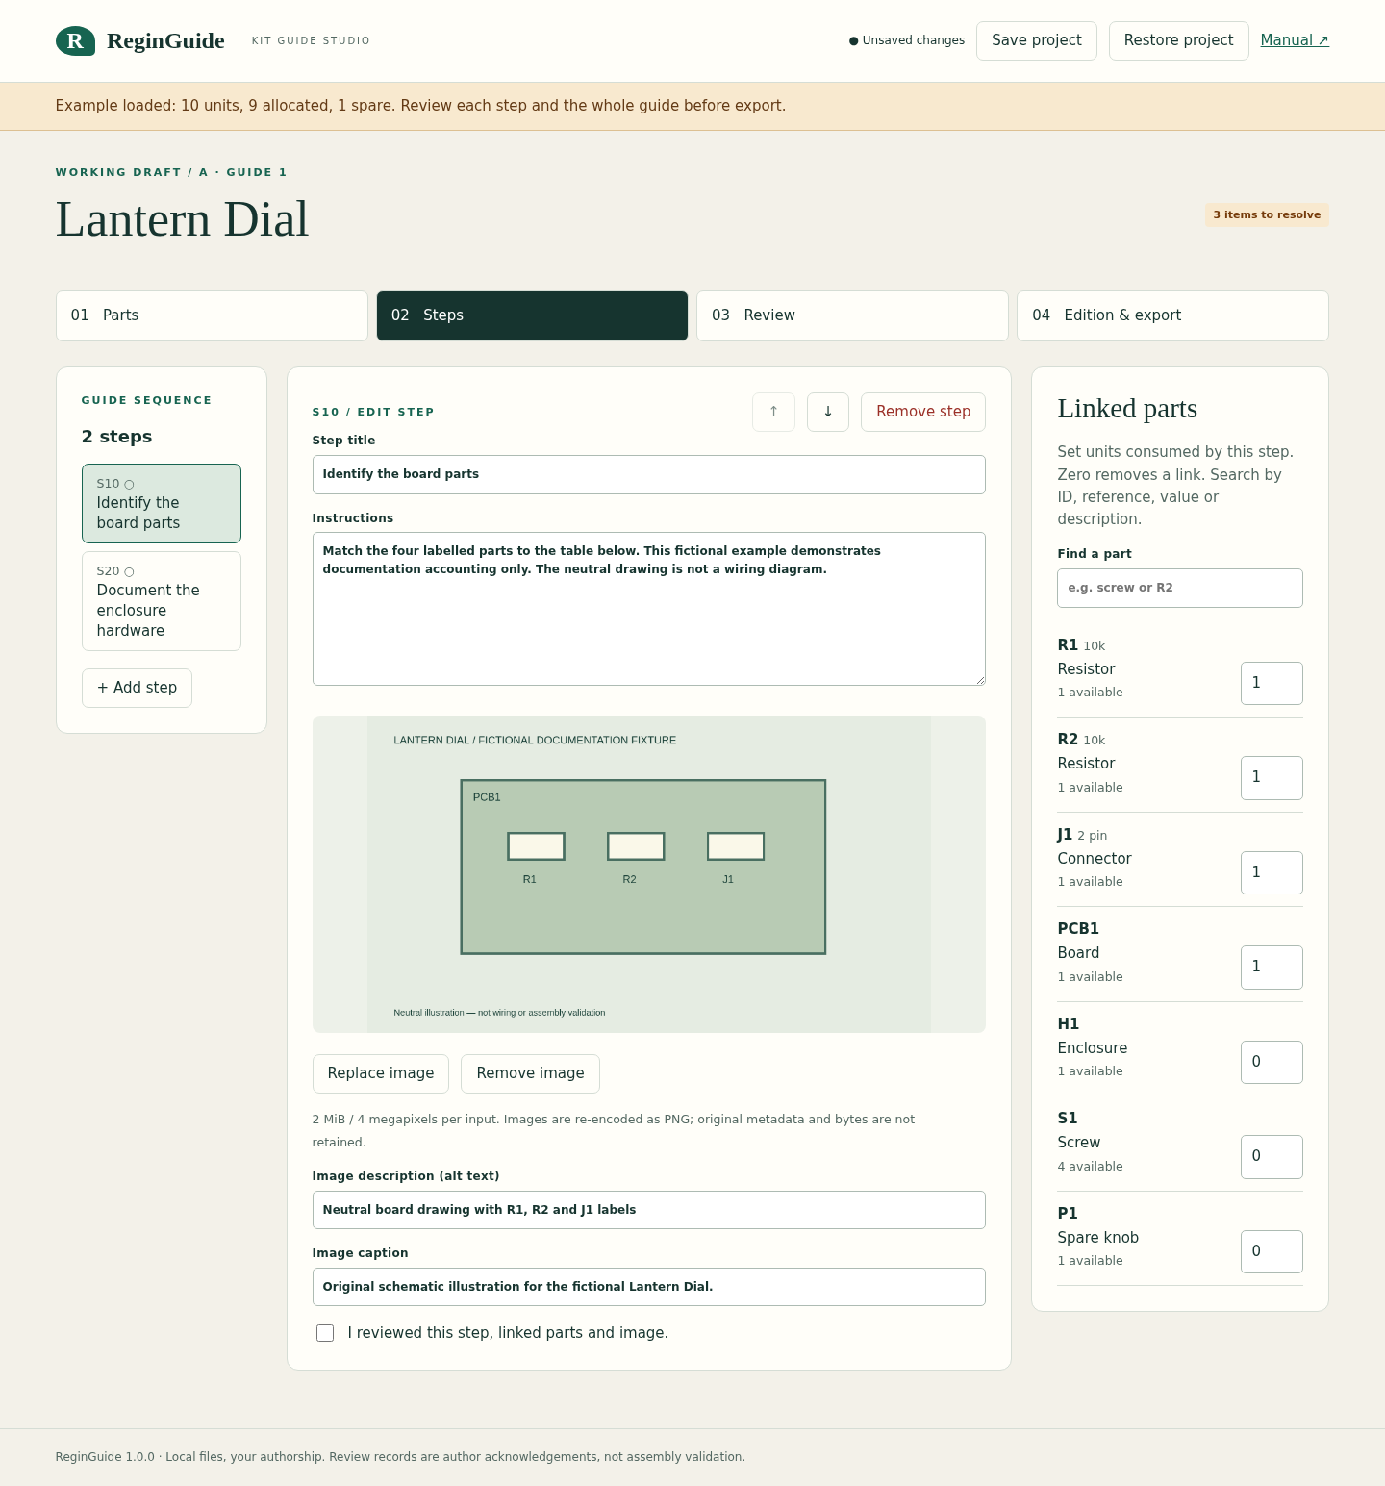Click the ReginGuide R logo icon
This screenshot has height=1486, width=1385.
pos(75,40)
